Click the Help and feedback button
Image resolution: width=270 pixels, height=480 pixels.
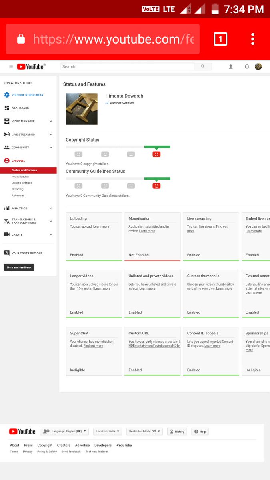tap(19, 267)
